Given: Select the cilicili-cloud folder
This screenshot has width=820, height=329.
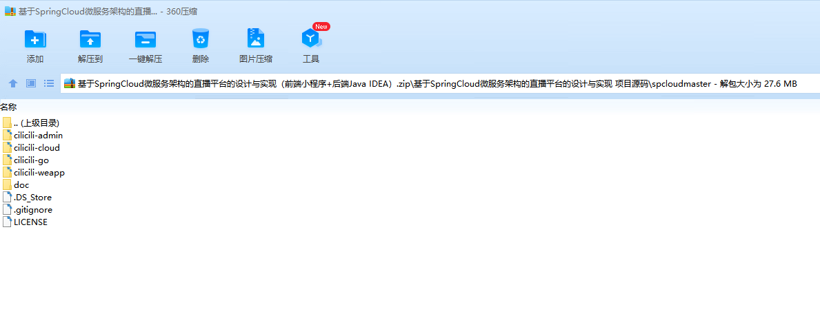Looking at the screenshot, I should (31, 148).
